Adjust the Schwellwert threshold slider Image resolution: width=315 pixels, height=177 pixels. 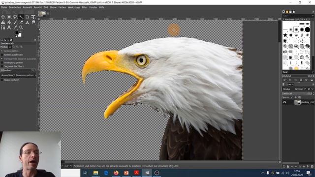[x=18, y=70]
